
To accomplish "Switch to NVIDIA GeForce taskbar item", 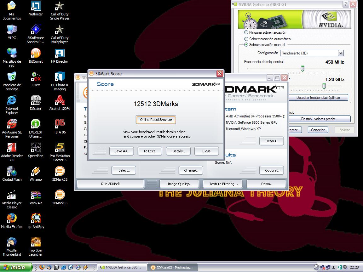I will point(122,267).
